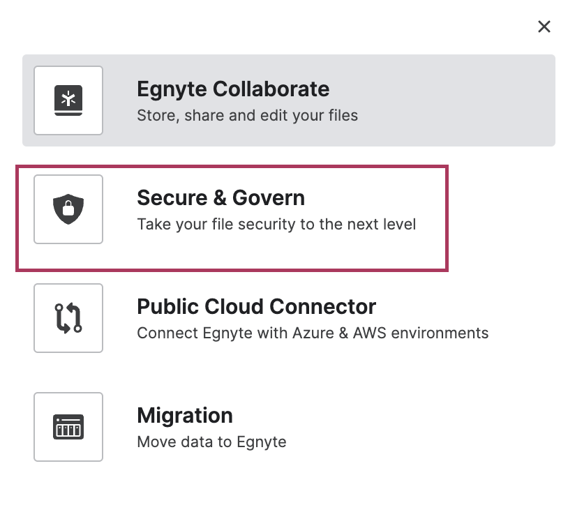Open the Egnyte Collaborate title
The width and height of the screenshot is (568, 519).
pyautogui.click(x=233, y=89)
